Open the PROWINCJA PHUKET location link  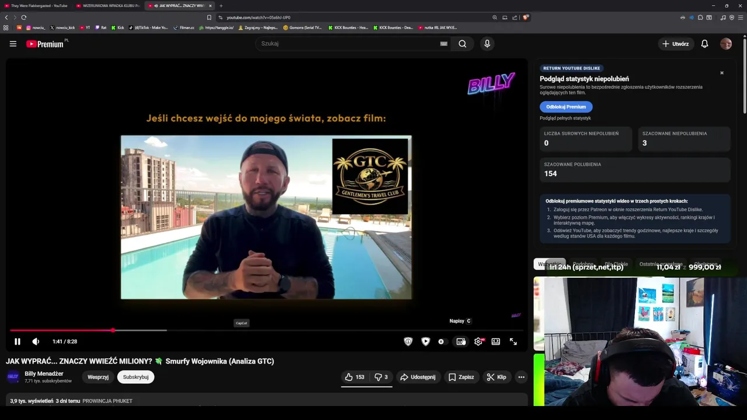(x=107, y=401)
